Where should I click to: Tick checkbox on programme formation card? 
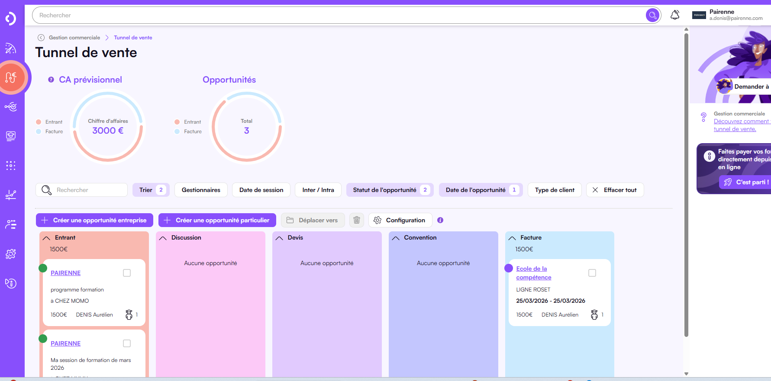[x=127, y=273]
